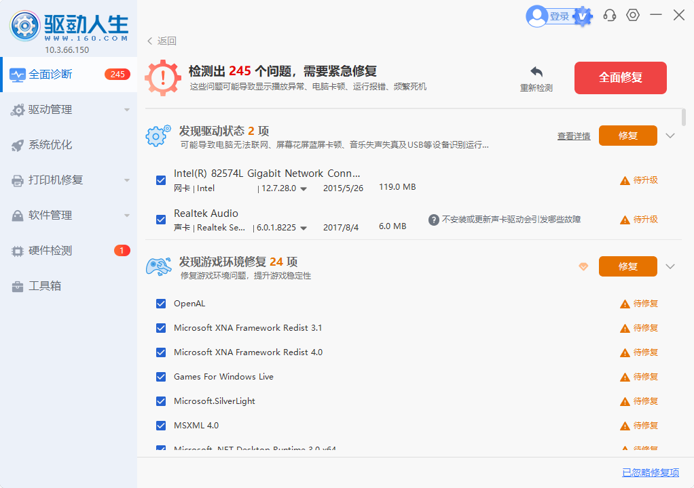Click the 工具箱 toolbox icon
Viewport: 694px width, 488px height.
[x=17, y=287]
